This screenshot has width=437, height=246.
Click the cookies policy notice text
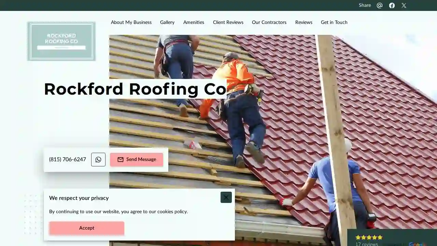click(x=118, y=212)
